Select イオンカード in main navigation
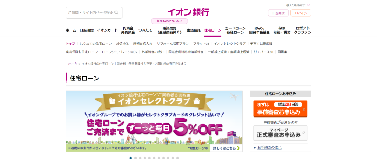Image resolution: width=377 pixels, height=162 pixels. [107, 30]
